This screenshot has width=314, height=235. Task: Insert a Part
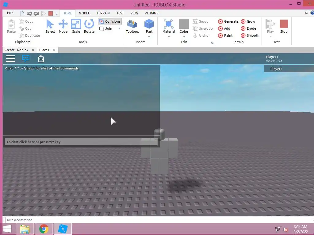coord(149,26)
